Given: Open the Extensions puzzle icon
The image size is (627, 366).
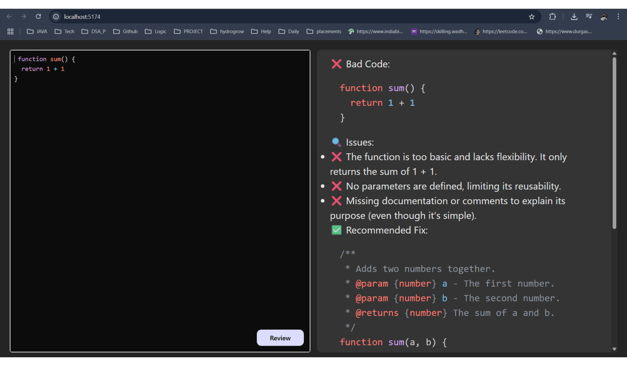Looking at the screenshot, I should pos(553,17).
